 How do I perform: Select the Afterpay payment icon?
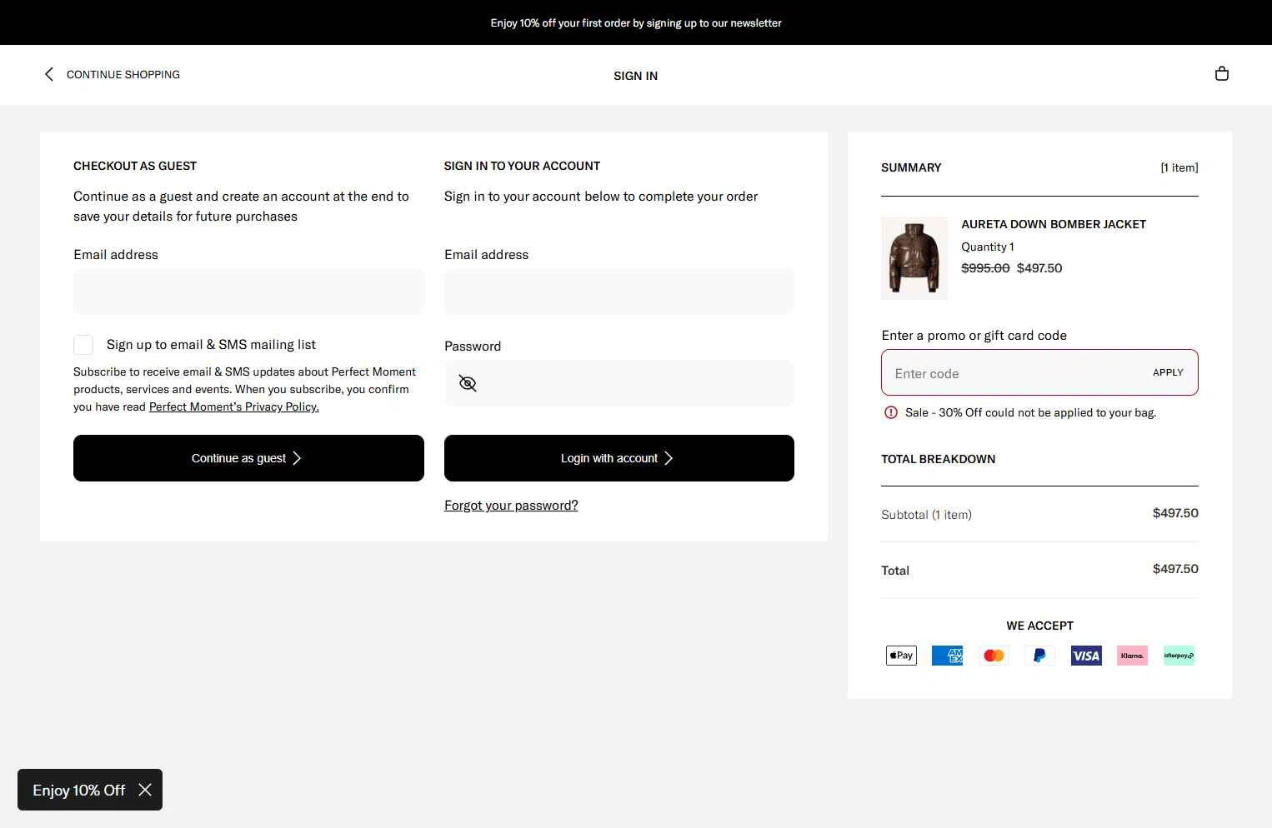point(1179,656)
